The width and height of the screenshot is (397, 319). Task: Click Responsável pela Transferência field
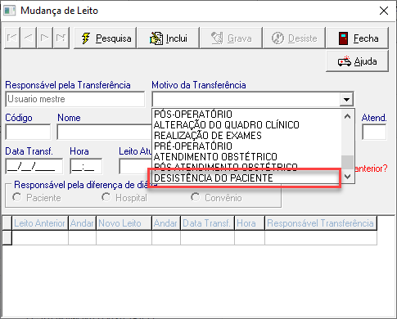click(x=75, y=99)
